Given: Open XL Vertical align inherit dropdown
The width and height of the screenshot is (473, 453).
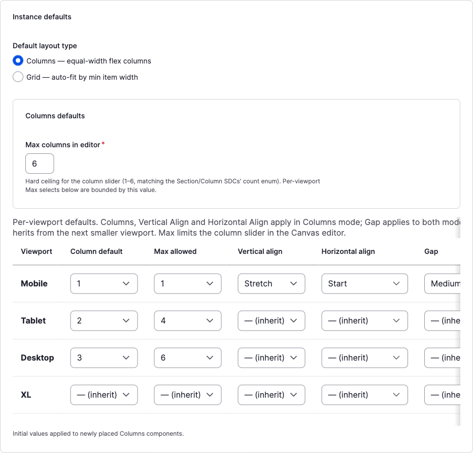Looking at the screenshot, I should (x=272, y=395).
